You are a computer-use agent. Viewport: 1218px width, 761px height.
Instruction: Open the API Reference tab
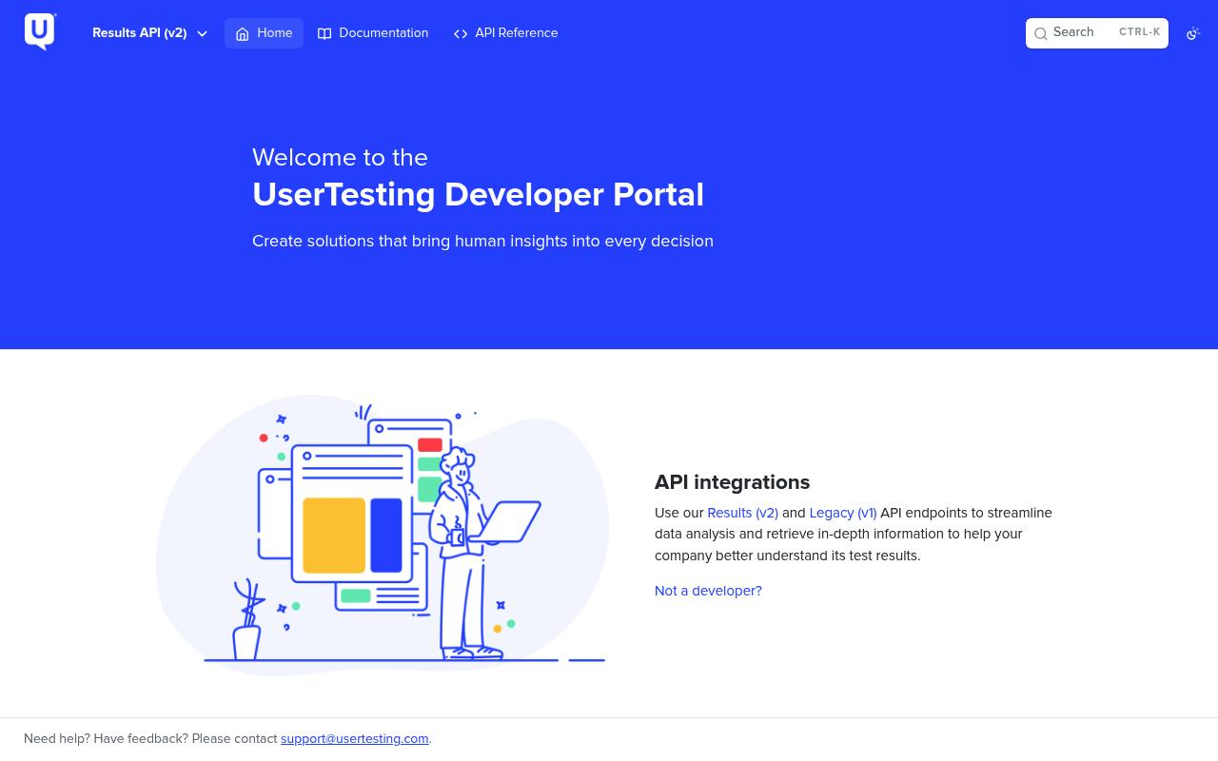[506, 33]
